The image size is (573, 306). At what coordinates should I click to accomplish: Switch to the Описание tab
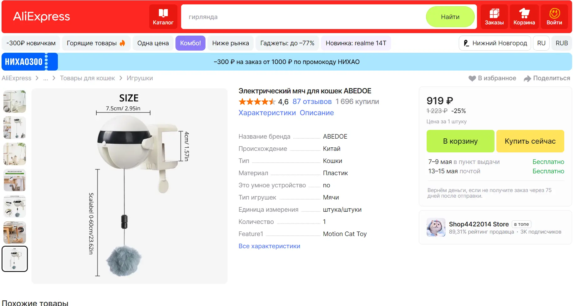click(x=317, y=113)
